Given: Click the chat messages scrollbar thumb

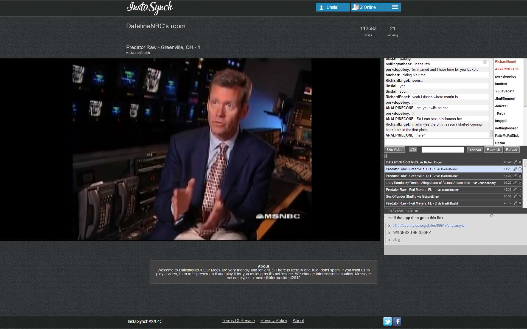Looking at the screenshot, I should (x=491, y=134).
